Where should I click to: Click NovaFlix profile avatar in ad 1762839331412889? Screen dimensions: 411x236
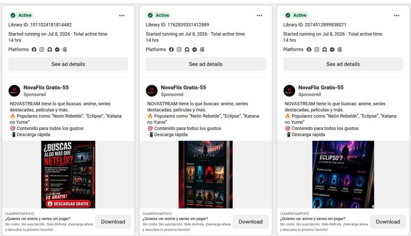tap(152, 91)
